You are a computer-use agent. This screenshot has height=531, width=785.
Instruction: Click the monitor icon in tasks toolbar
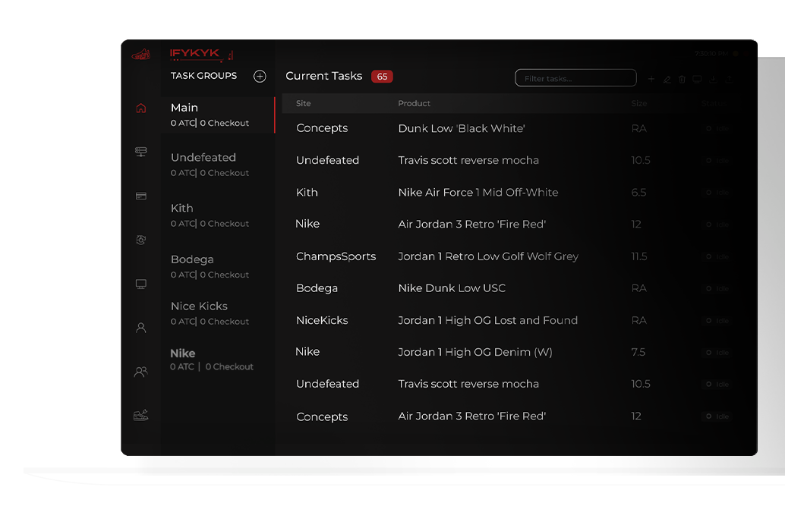point(697,79)
